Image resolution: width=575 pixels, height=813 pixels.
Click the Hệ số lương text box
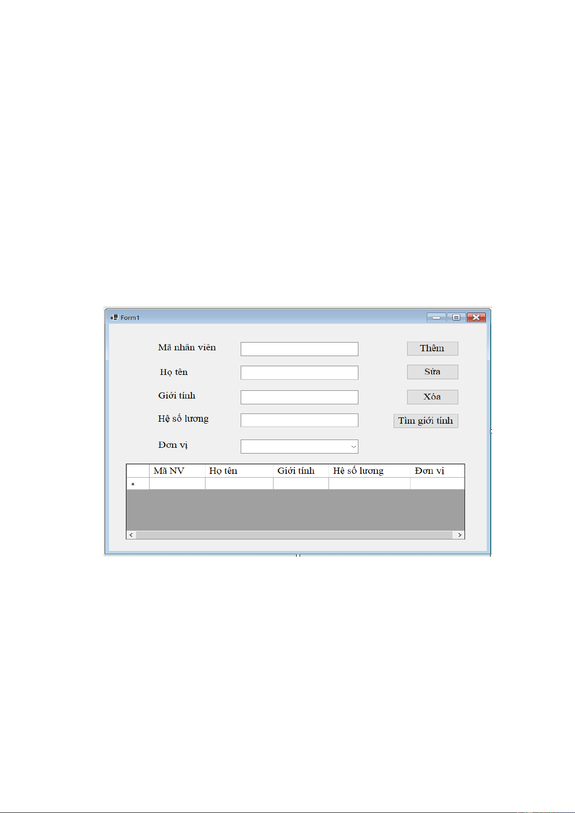click(299, 420)
